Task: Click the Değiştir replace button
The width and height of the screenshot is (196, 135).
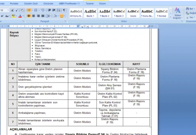Action: 191,13
